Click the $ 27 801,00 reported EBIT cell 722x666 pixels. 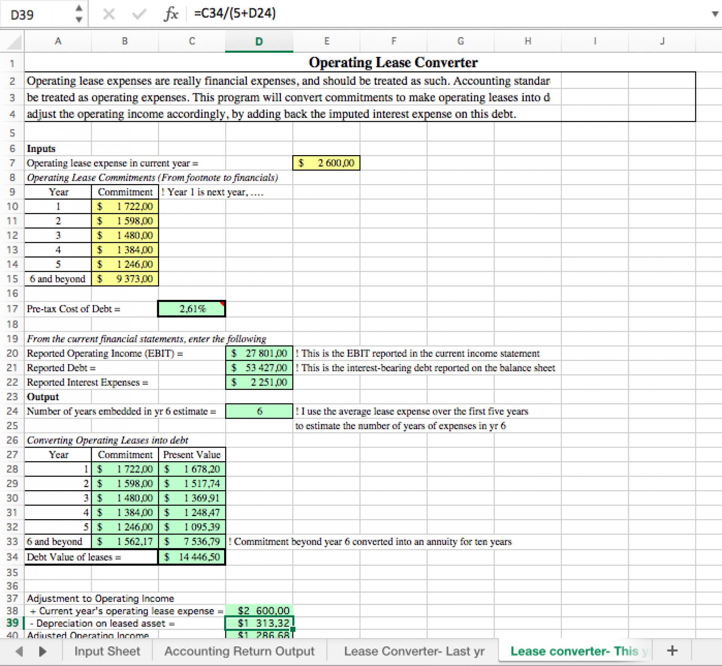point(259,353)
